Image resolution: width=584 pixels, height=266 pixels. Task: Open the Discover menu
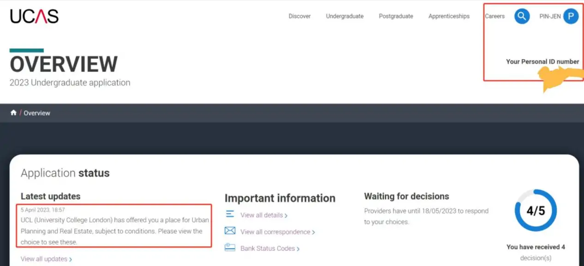point(300,16)
